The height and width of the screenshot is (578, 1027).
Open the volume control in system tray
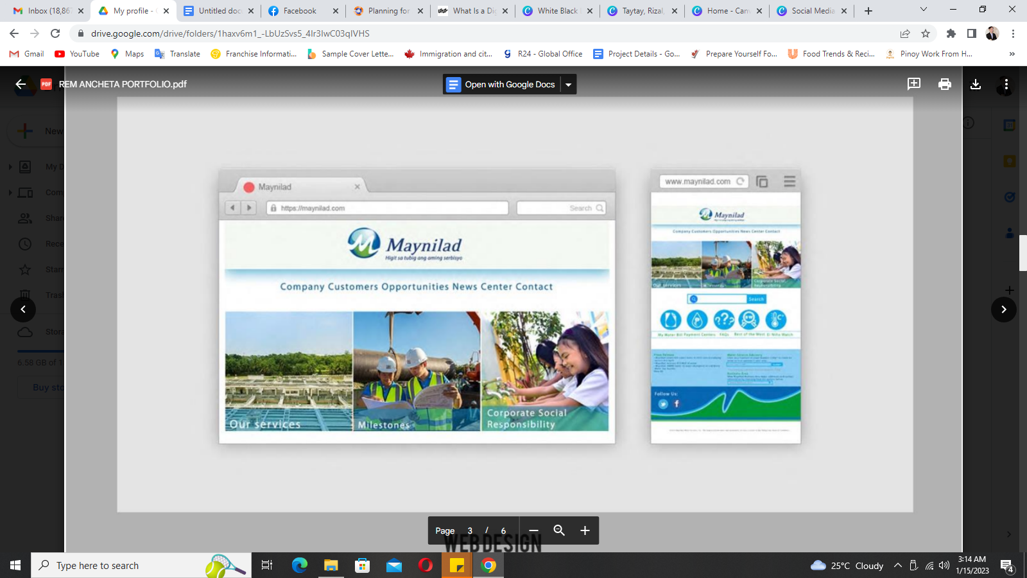coord(944,565)
